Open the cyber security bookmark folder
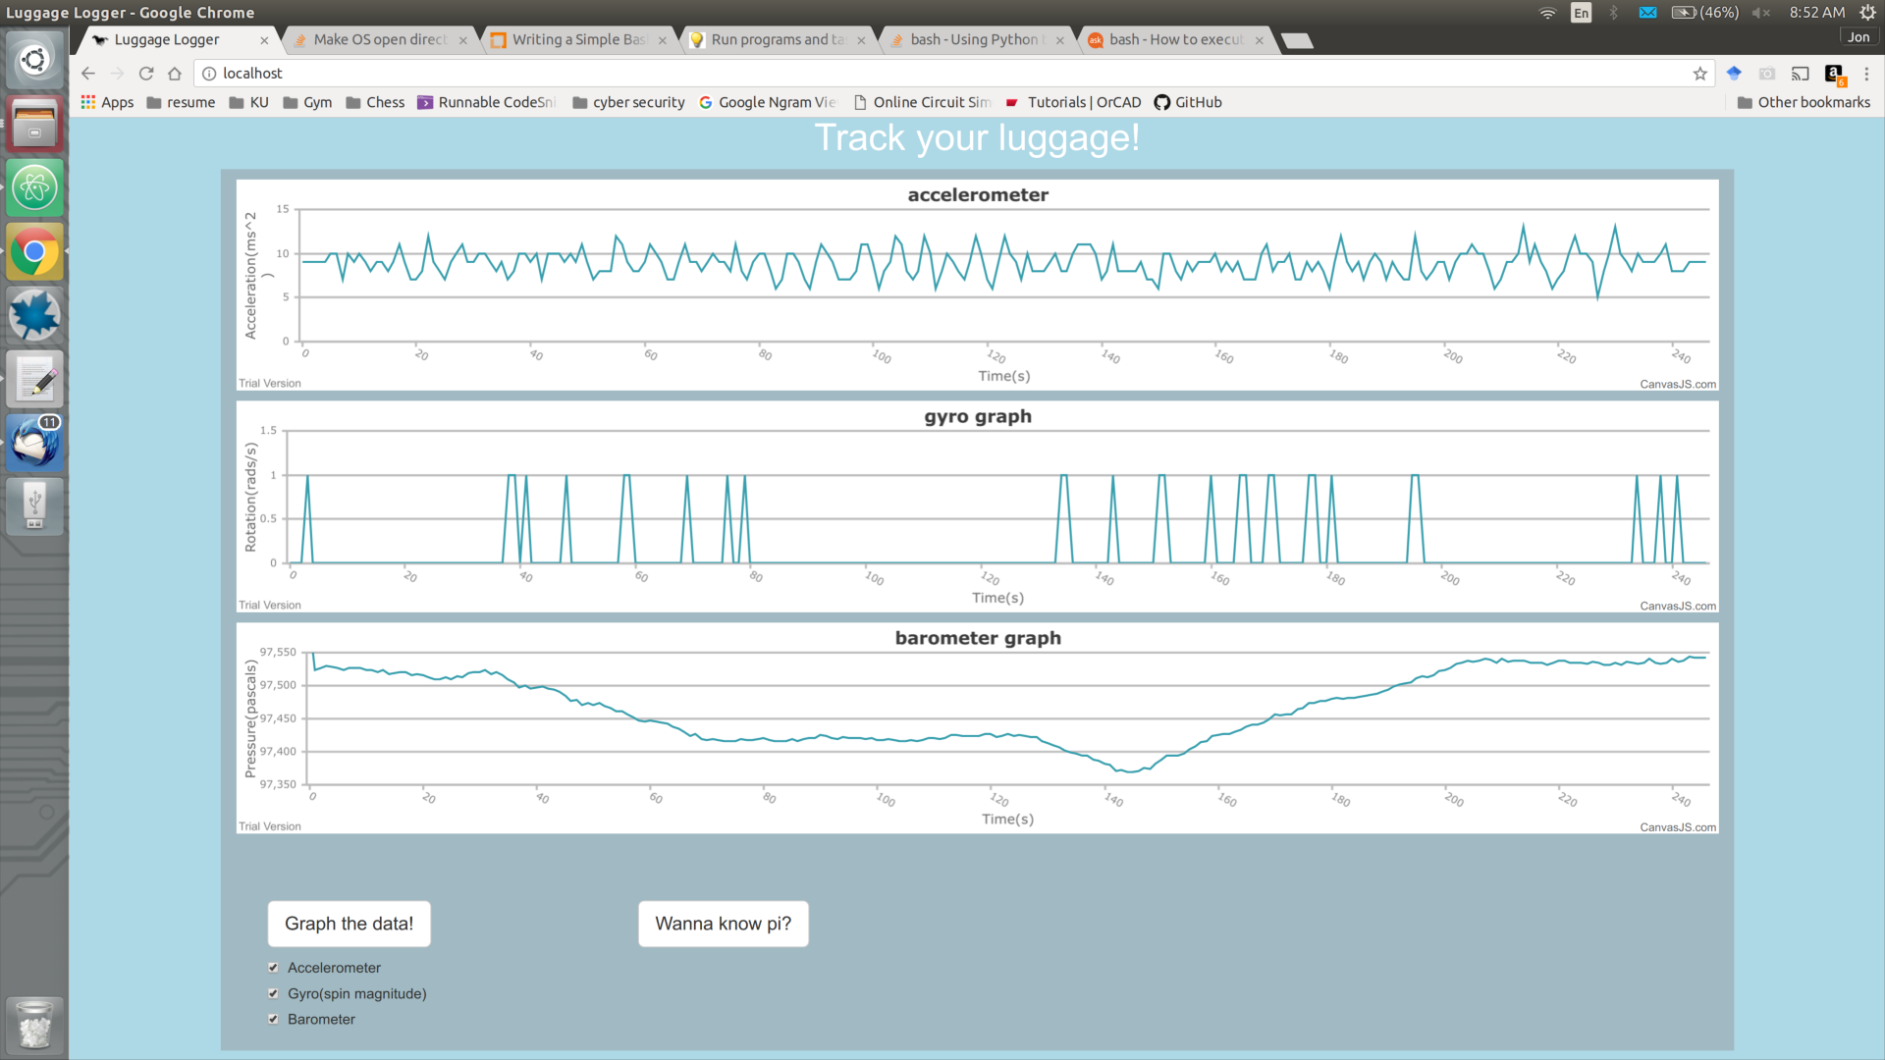This screenshot has height=1060, width=1885. click(x=628, y=102)
